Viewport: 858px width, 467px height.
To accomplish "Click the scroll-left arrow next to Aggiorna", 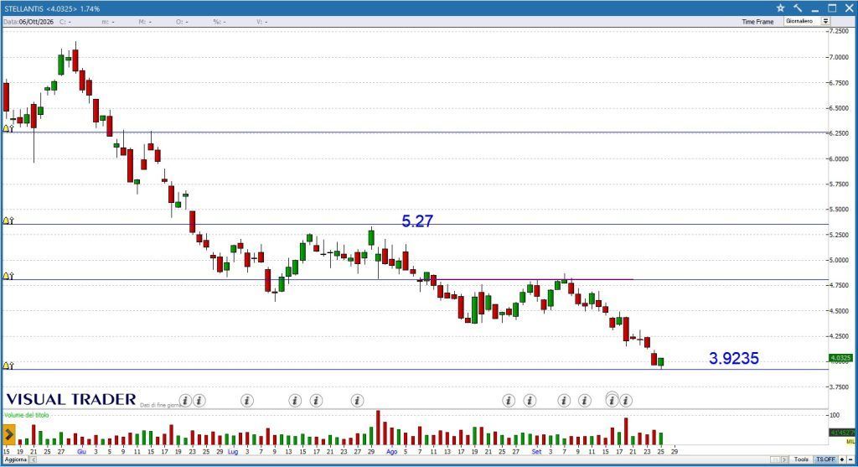I will coord(33,459).
